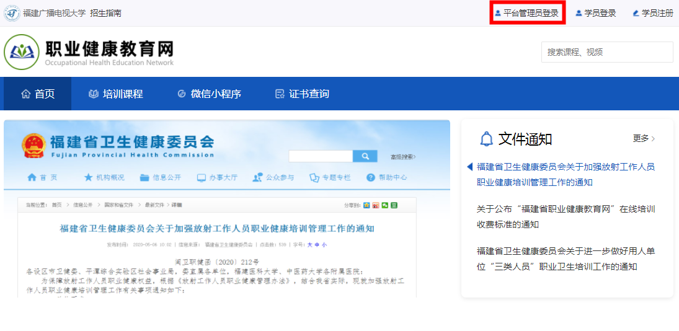
Task: Click the 微信小程序 mini-program icon
Action: point(182,94)
